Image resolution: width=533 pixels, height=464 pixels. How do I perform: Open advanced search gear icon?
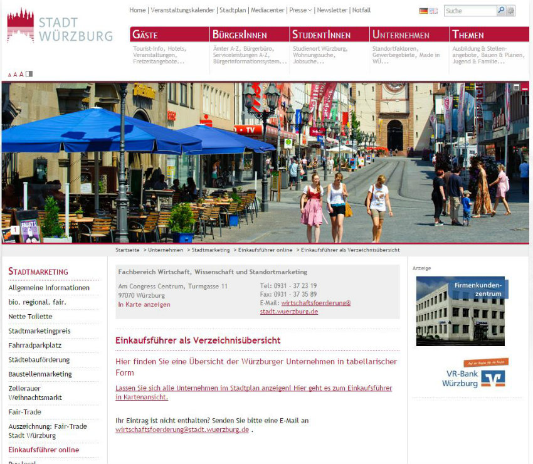[510, 11]
